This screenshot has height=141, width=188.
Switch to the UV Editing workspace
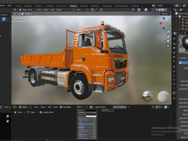pos(49,6)
